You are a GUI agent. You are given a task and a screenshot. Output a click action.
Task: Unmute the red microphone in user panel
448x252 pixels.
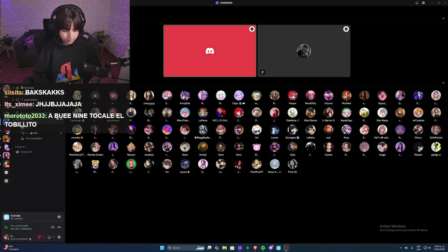(40, 237)
